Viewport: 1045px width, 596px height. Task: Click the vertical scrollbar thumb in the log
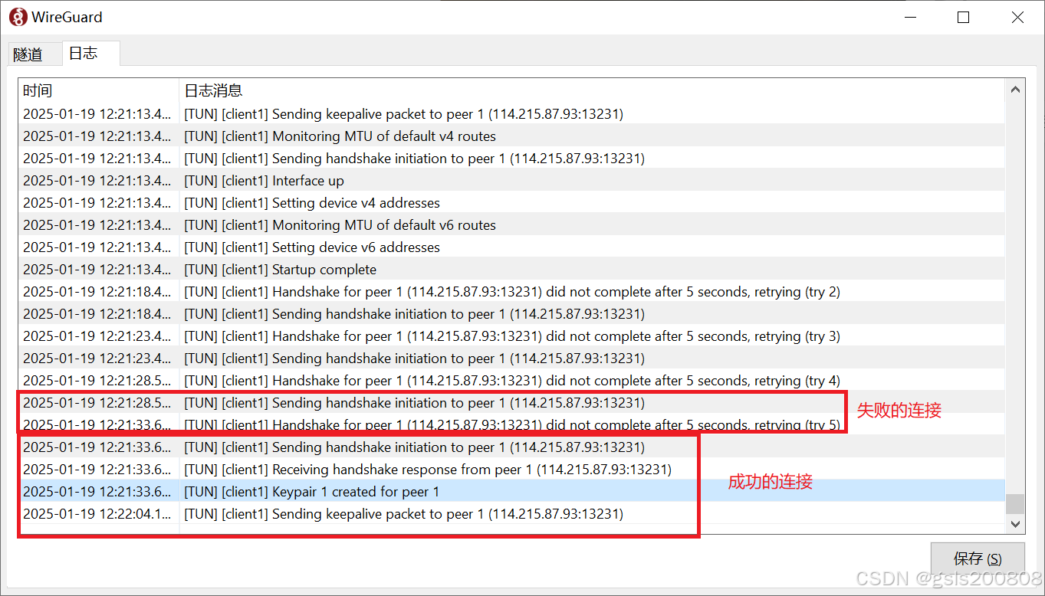tap(1015, 503)
